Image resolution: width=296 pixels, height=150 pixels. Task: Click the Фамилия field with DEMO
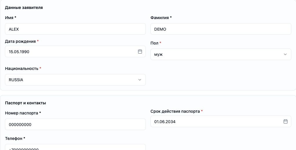pos(221,29)
